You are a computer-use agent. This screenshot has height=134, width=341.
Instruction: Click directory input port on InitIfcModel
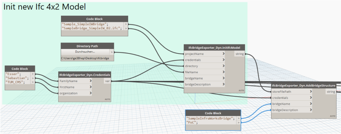point(204,66)
